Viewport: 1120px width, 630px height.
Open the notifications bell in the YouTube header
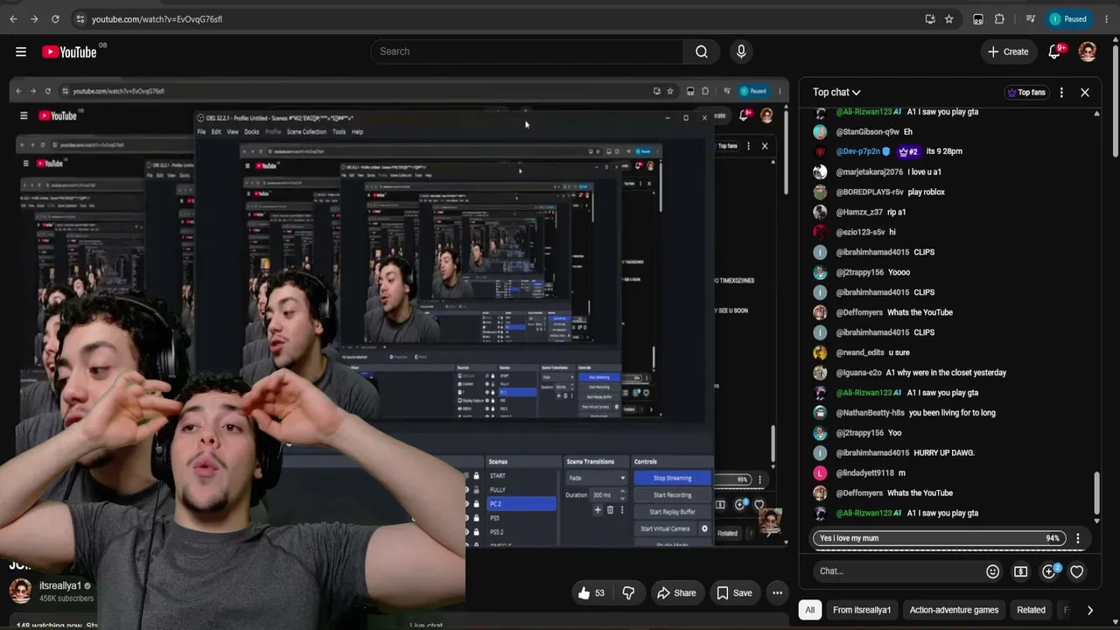(x=1054, y=52)
